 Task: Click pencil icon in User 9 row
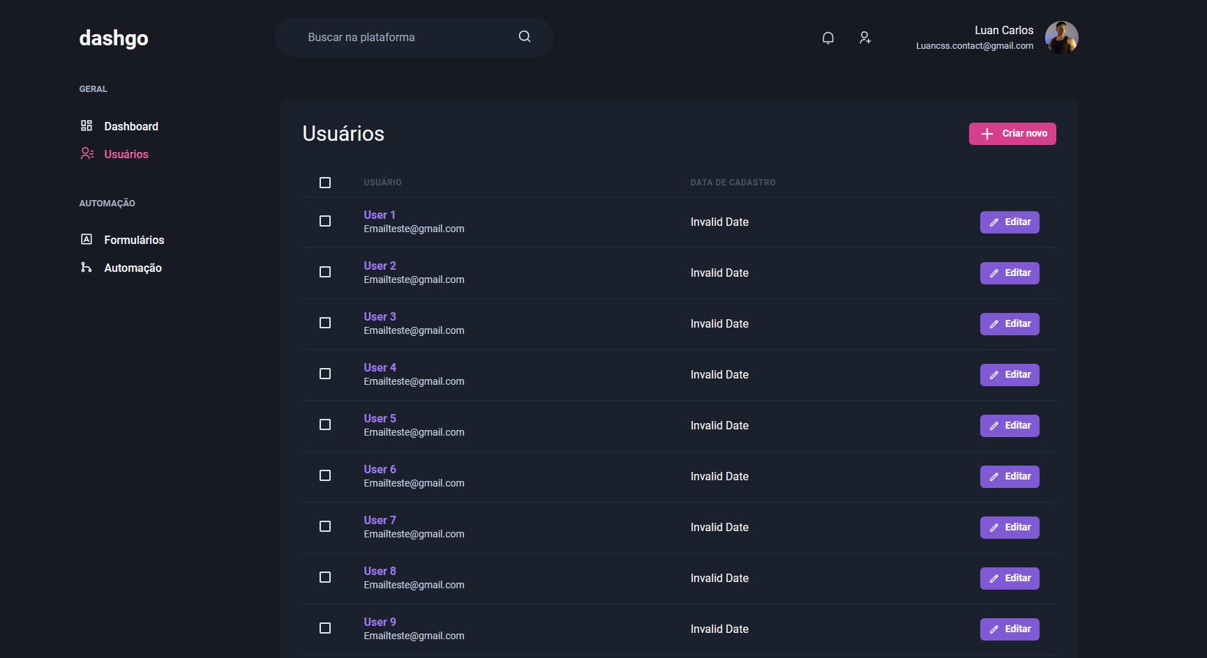994,629
